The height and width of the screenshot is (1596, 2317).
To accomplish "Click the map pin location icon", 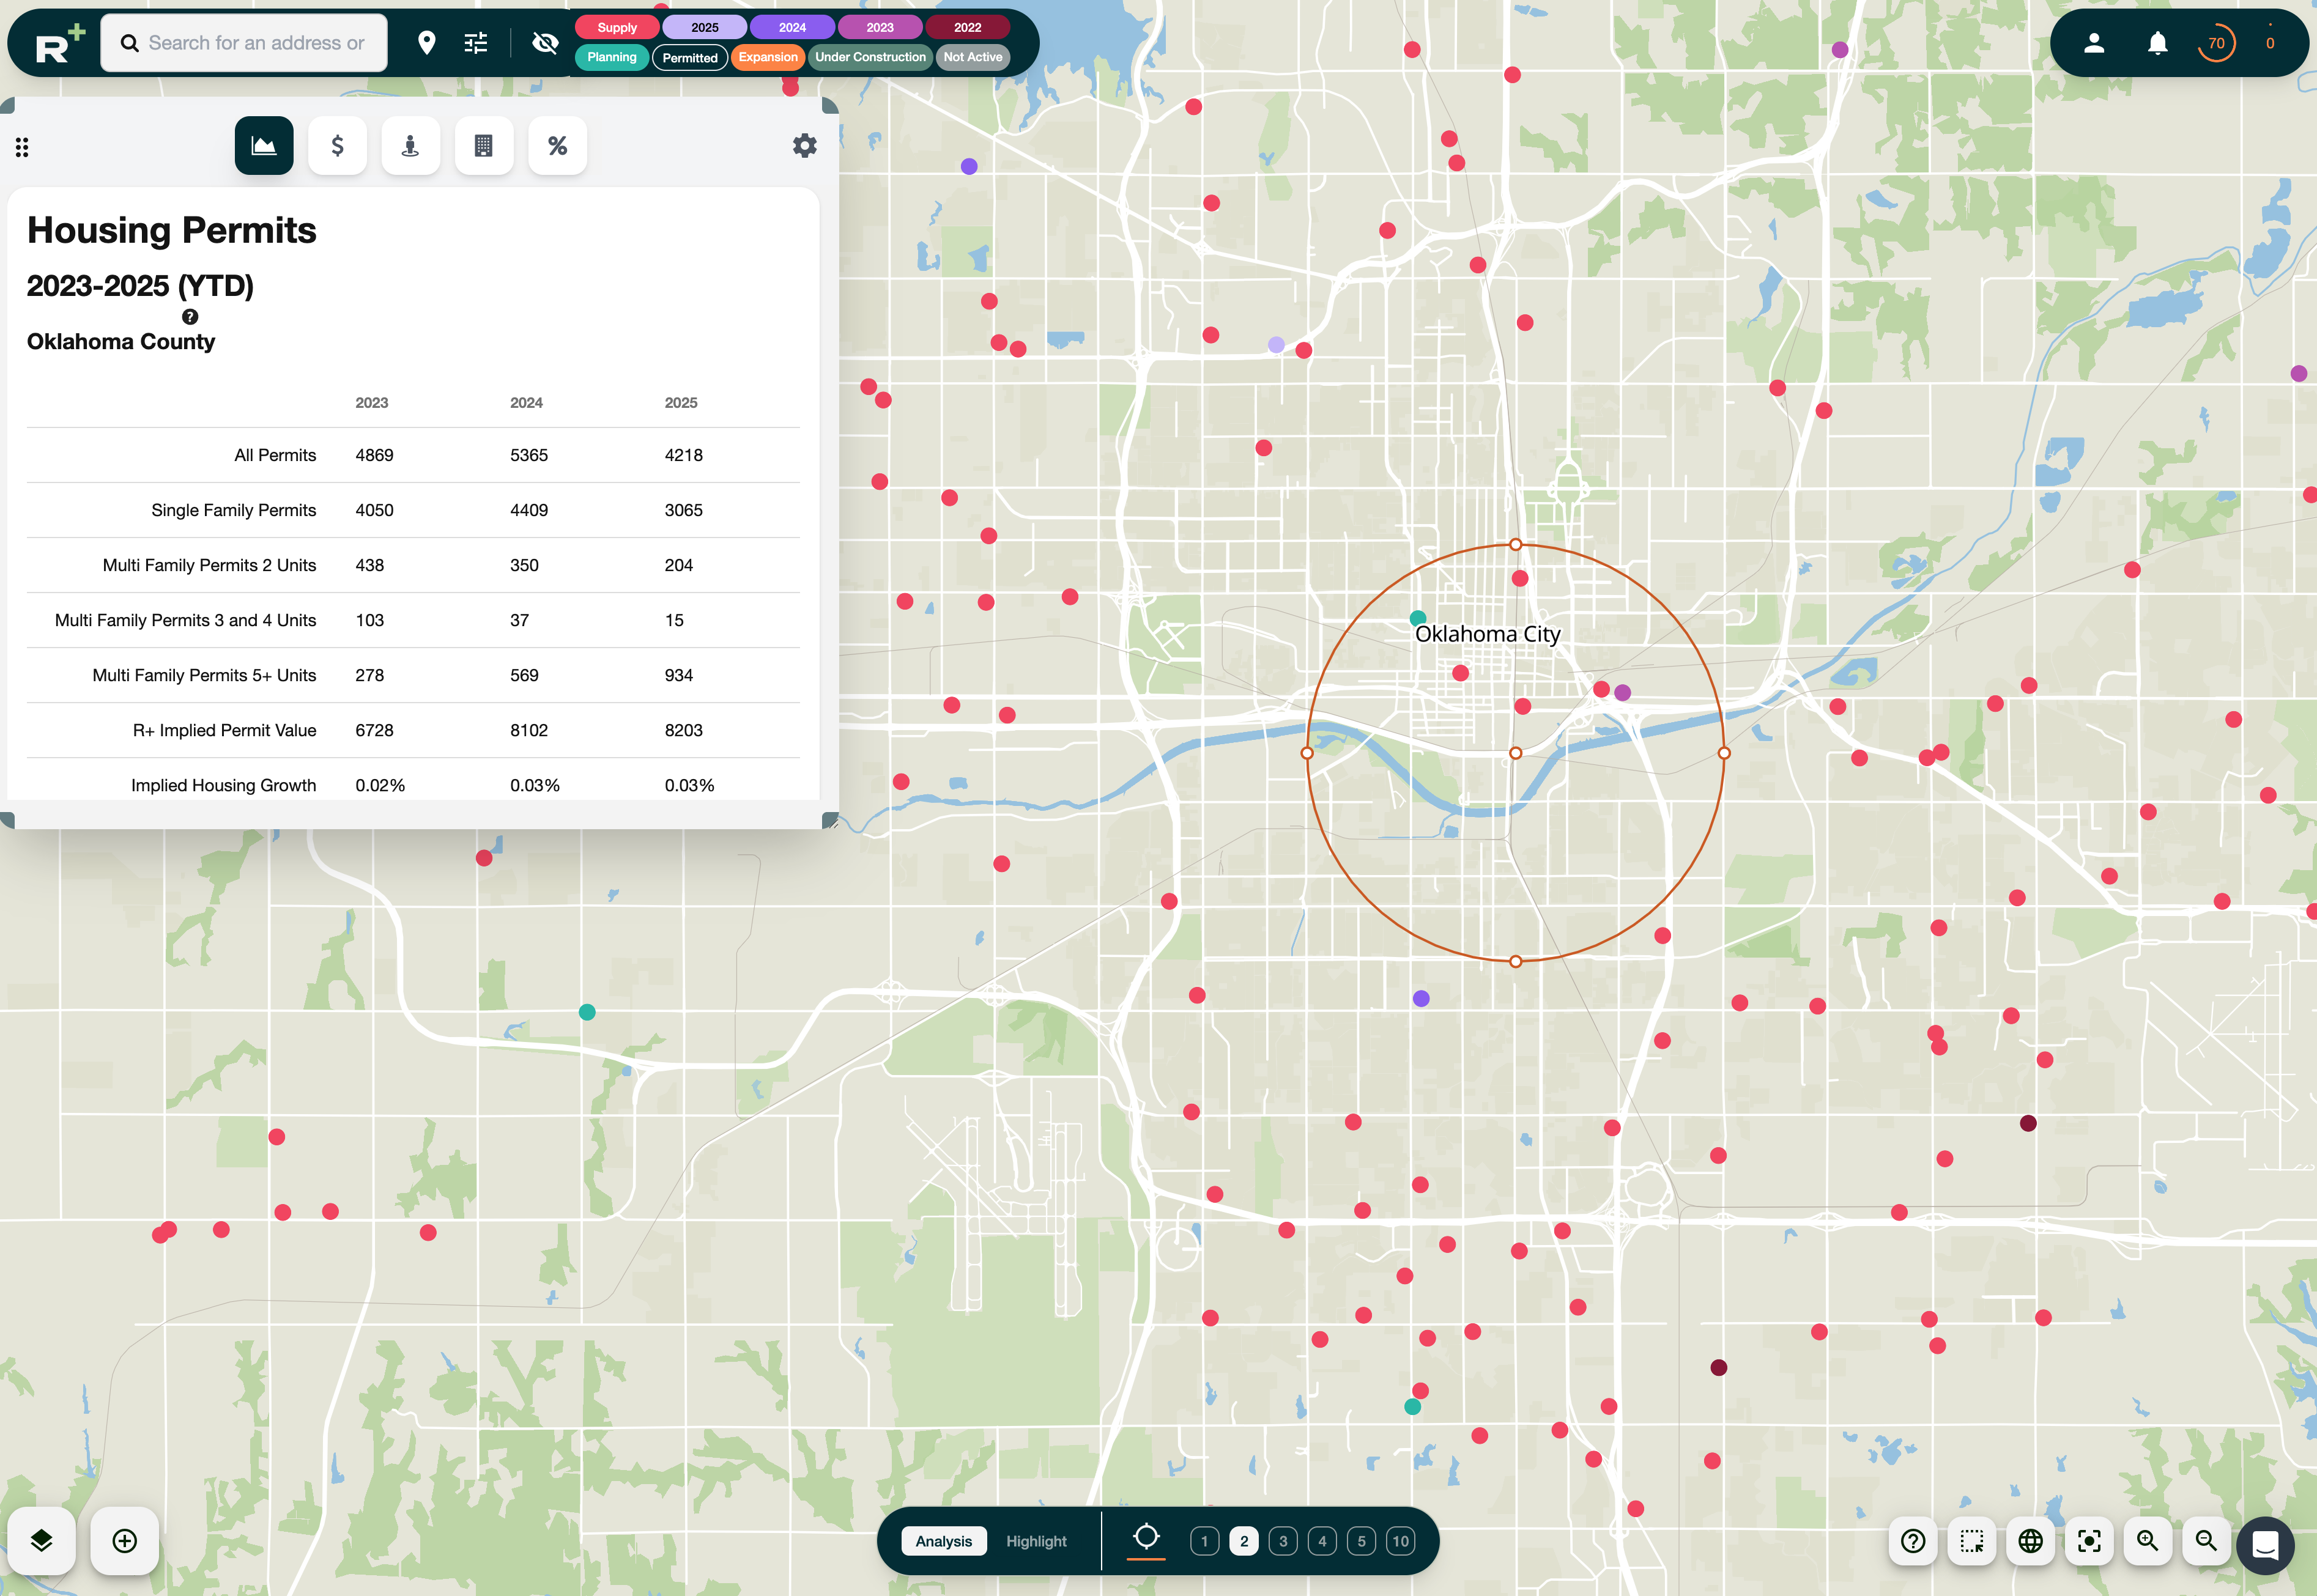I will click(x=426, y=43).
